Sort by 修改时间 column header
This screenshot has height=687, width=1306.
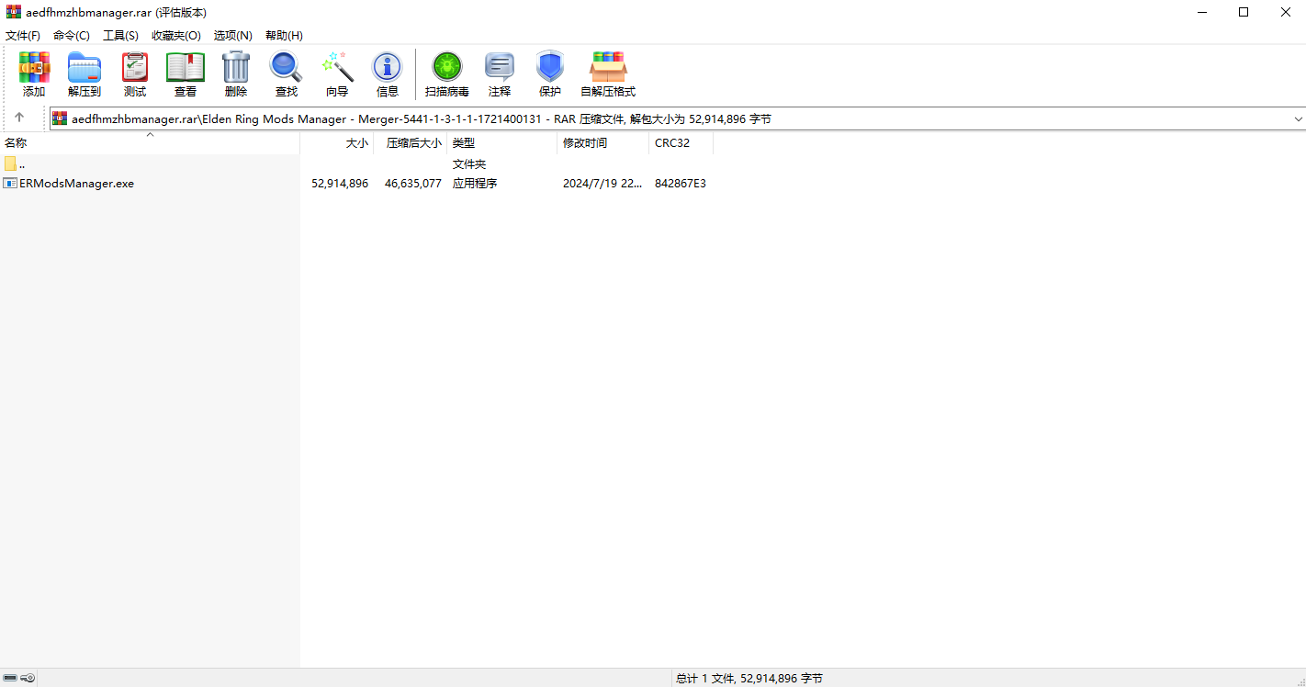point(603,142)
